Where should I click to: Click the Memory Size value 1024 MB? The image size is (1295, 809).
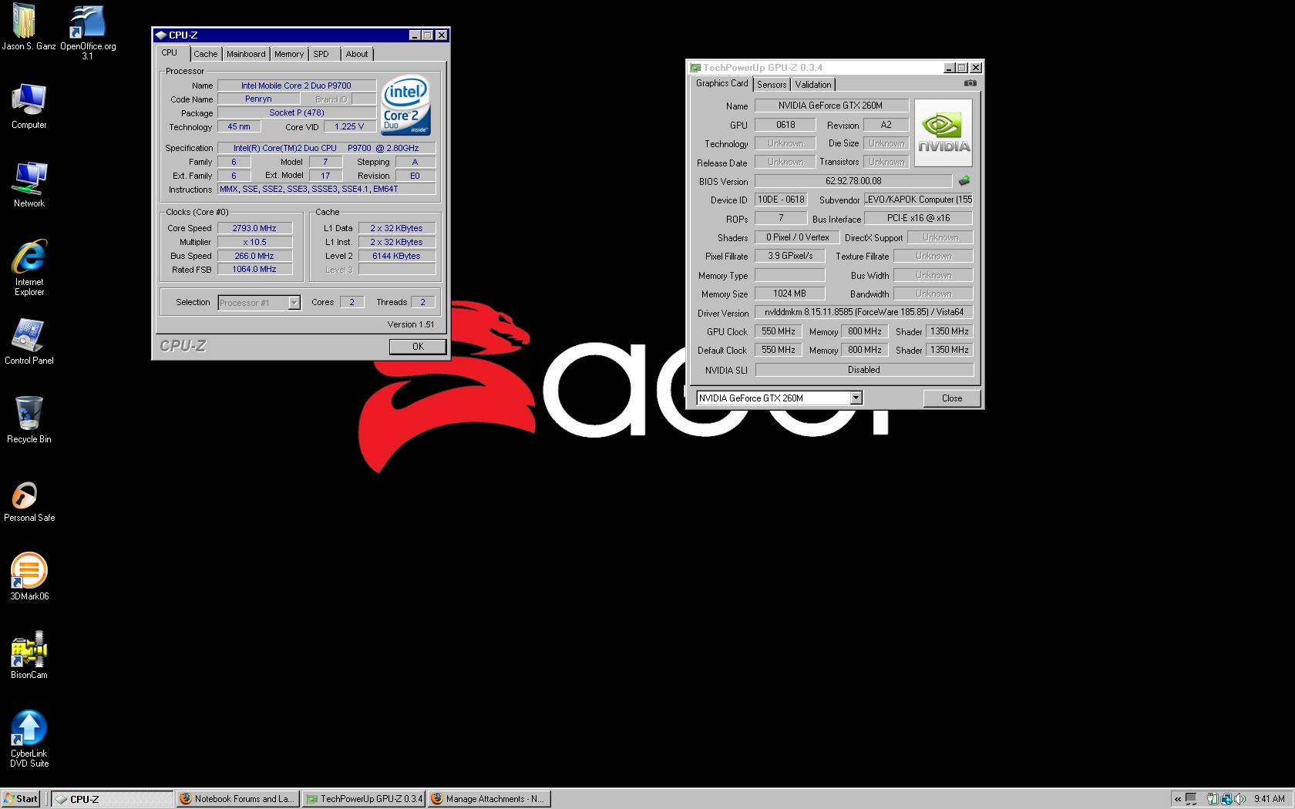789,294
